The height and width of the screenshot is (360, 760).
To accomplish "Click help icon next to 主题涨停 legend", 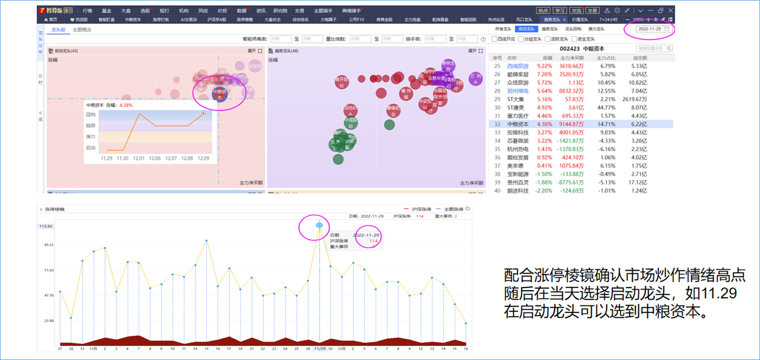I will [x=467, y=209].
